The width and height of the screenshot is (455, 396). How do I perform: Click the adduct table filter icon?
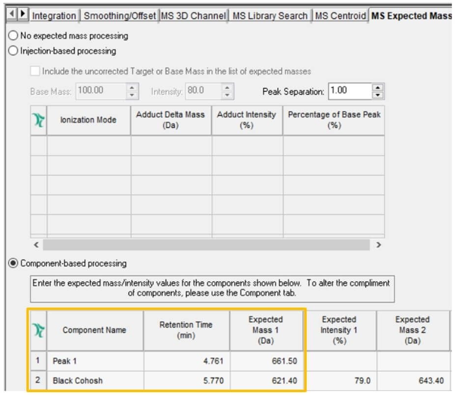(x=39, y=120)
